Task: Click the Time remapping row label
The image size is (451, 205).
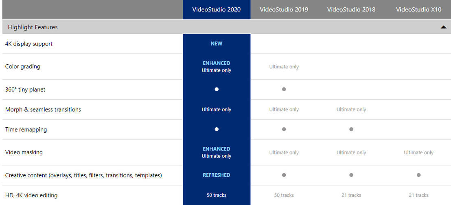Action: pyautogui.click(x=26, y=129)
